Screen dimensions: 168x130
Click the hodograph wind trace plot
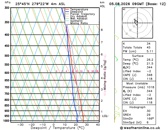[x=136, y=22]
